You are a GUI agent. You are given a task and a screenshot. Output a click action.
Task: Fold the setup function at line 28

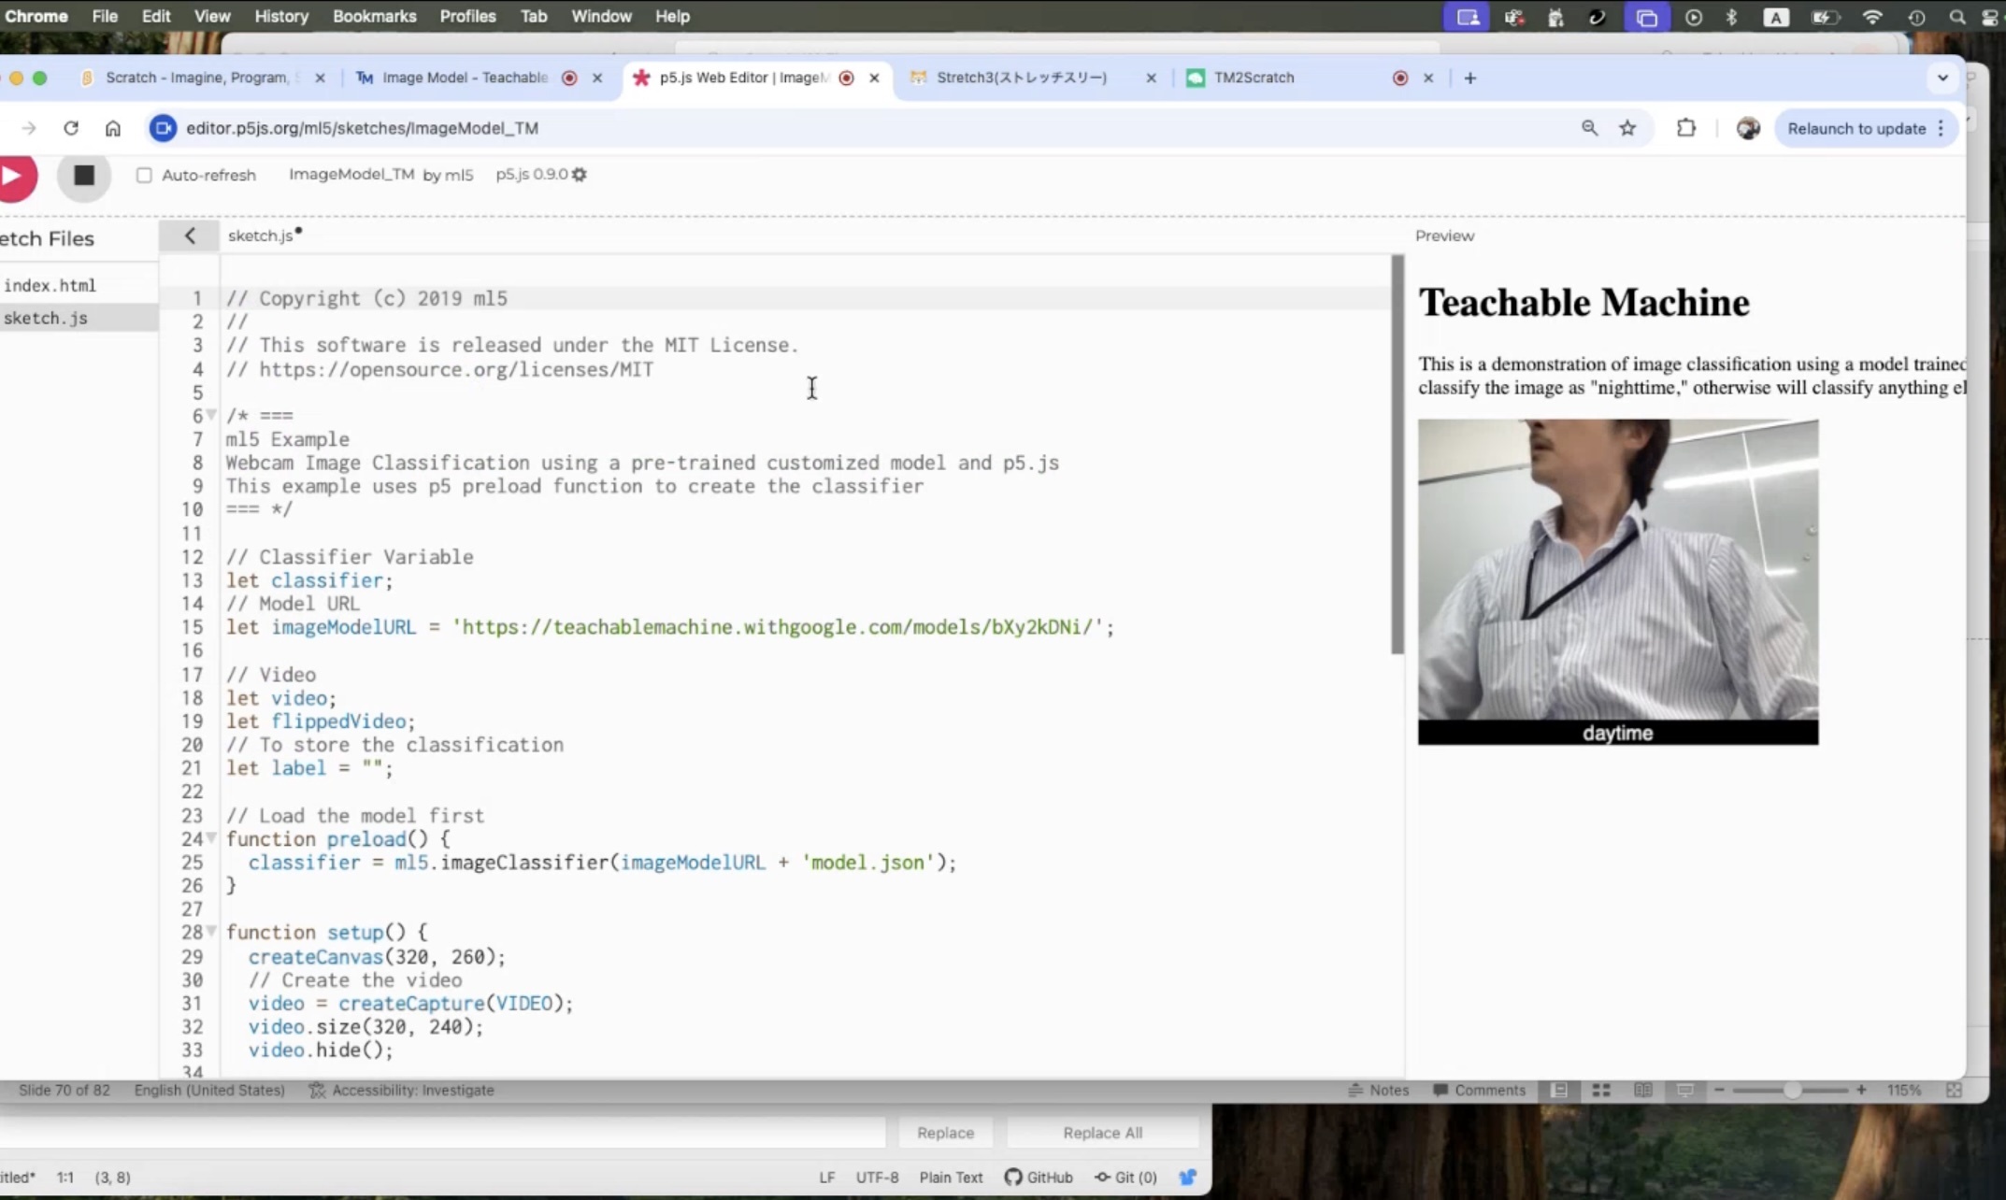[x=211, y=932]
